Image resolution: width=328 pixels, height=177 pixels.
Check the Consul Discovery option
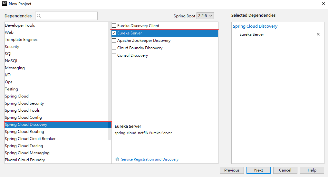[114, 55]
